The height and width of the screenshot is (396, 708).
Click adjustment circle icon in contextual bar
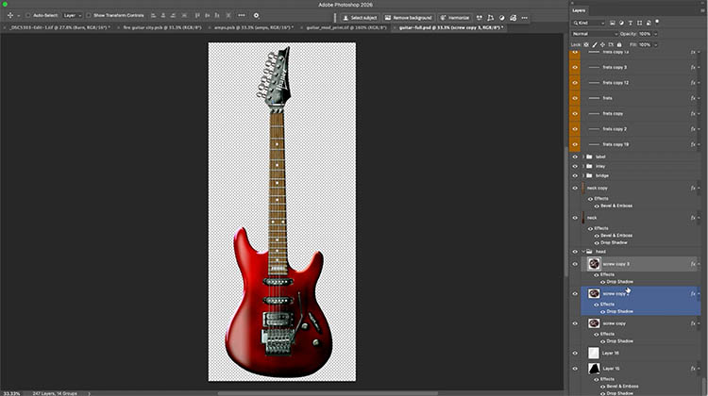pos(501,18)
